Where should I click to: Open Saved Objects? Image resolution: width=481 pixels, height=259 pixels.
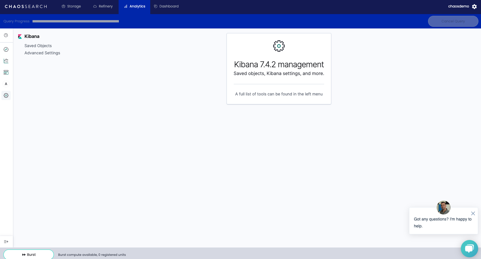[x=38, y=46]
